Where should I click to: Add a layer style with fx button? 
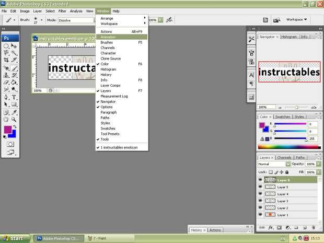pyautogui.click(x=271, y=228)
